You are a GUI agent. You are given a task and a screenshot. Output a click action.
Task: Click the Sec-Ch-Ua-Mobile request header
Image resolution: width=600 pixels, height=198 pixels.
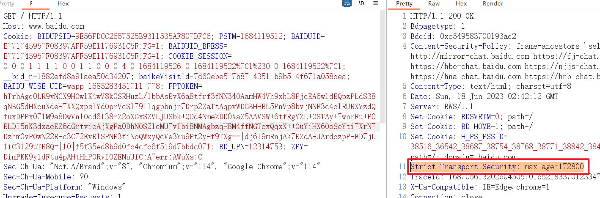46,177
